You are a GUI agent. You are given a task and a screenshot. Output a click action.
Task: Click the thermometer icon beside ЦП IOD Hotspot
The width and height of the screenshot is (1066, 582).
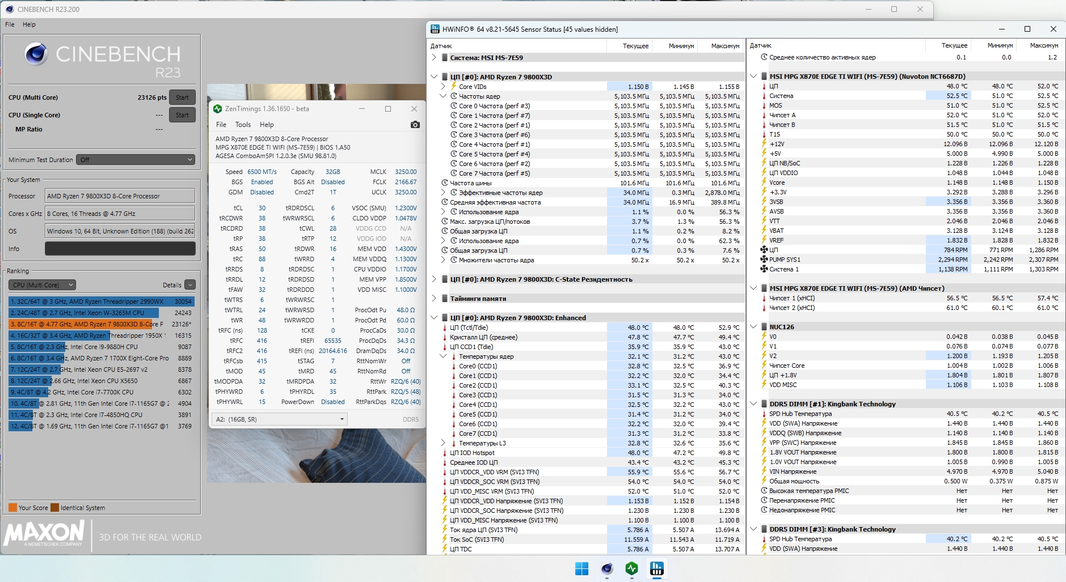pos(445,453)
